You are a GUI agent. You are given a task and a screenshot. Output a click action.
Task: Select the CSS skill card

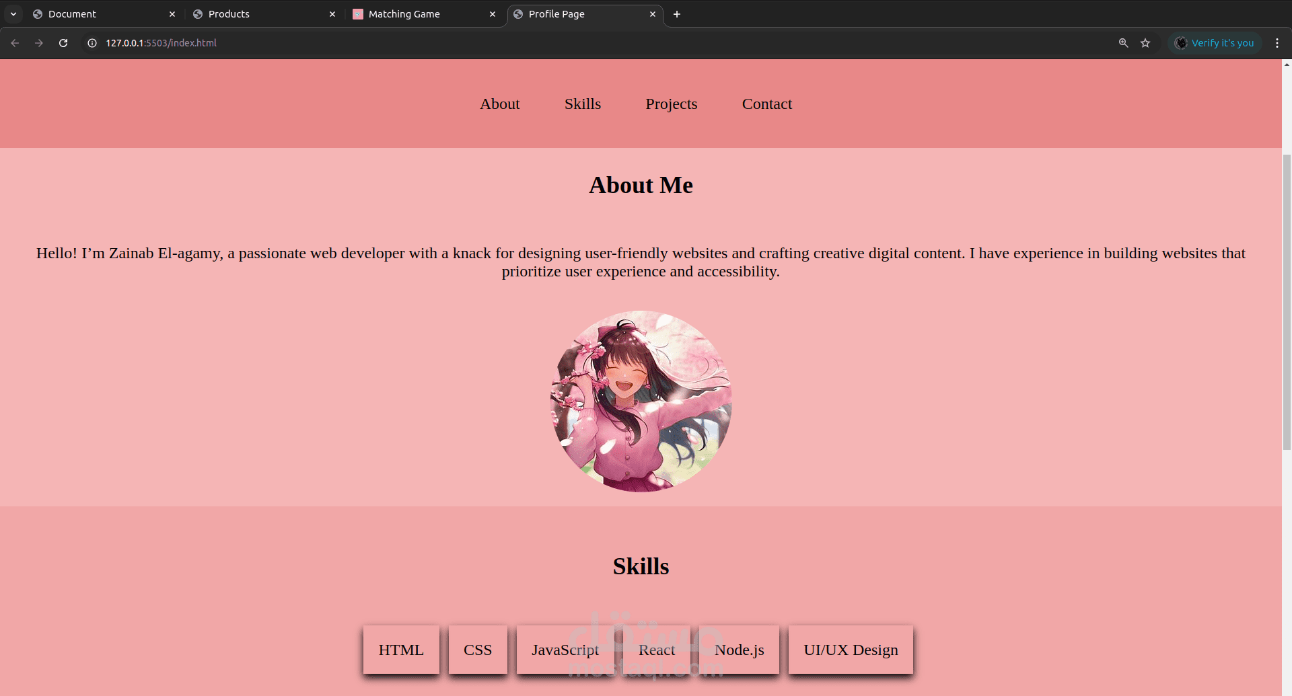point(478,650)
